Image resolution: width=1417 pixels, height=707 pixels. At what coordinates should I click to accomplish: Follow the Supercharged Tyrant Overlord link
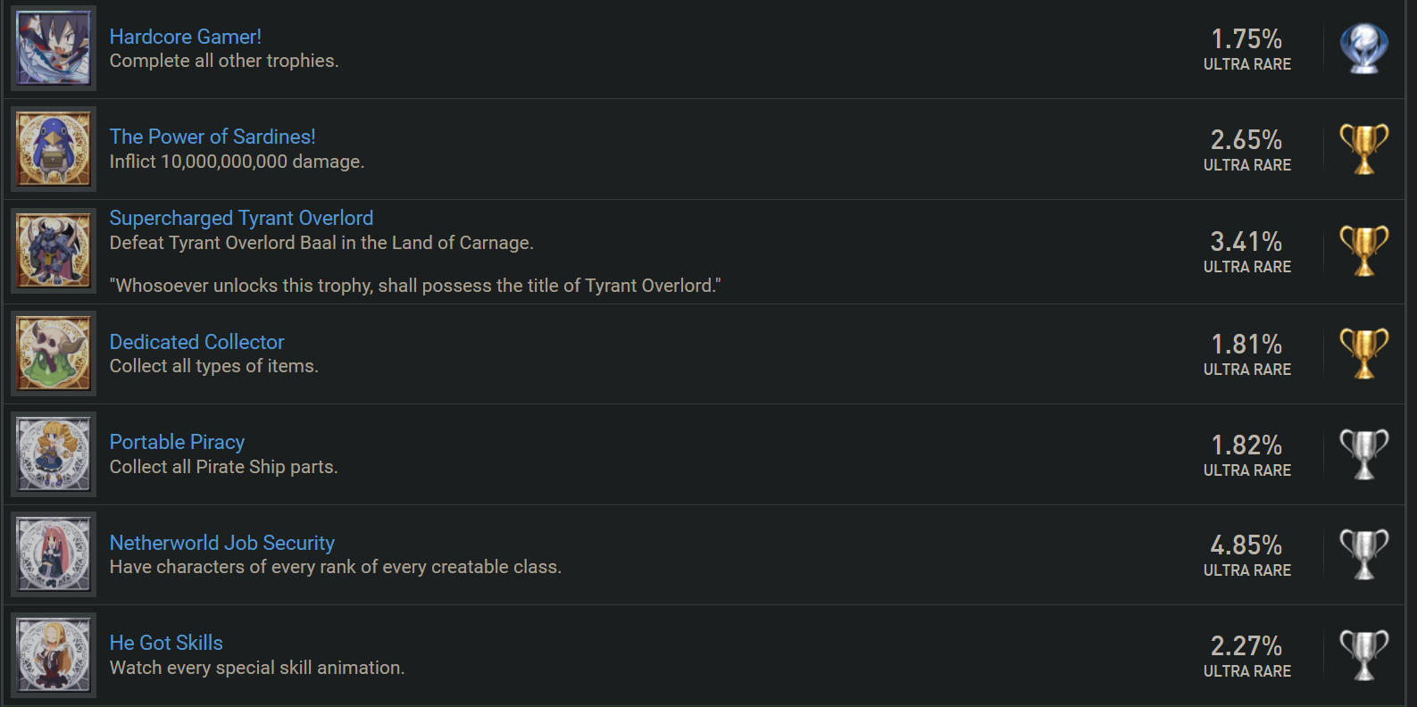(x=241, y=218)
